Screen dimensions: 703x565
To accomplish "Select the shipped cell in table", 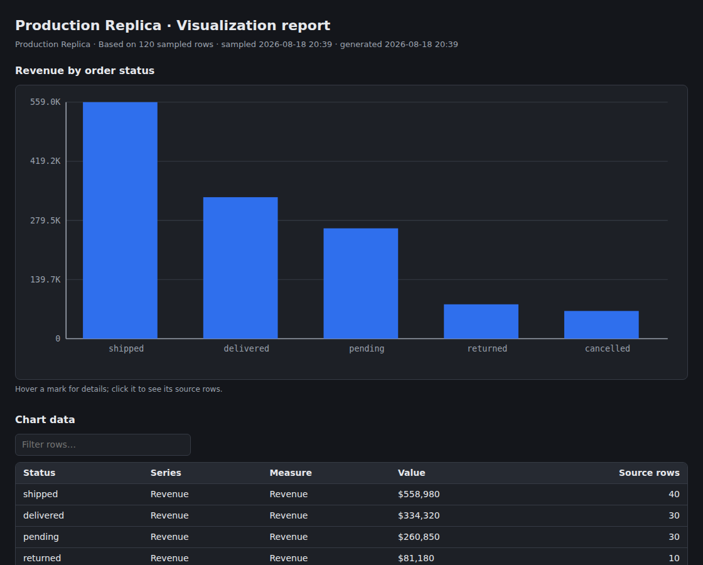I will pyautogui.click(x=40, y=494).
